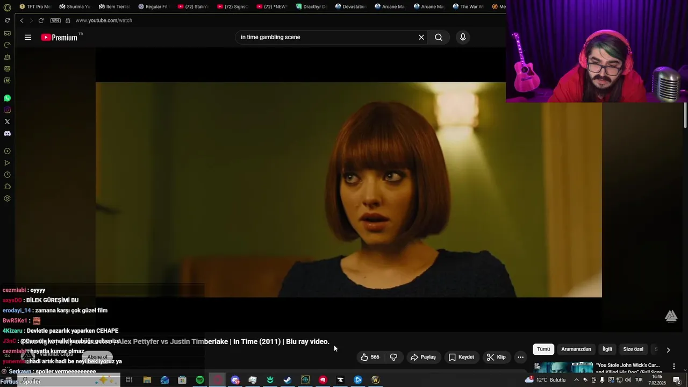Like the video with thumbs up 566

click(370, 357)
